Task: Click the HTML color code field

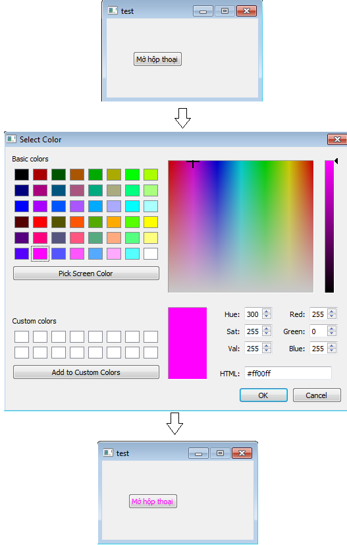Action: pyautogui.click(x=288, y=373)
